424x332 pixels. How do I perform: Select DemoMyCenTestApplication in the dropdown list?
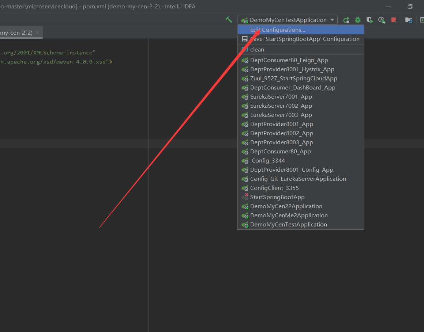[301, 225]
